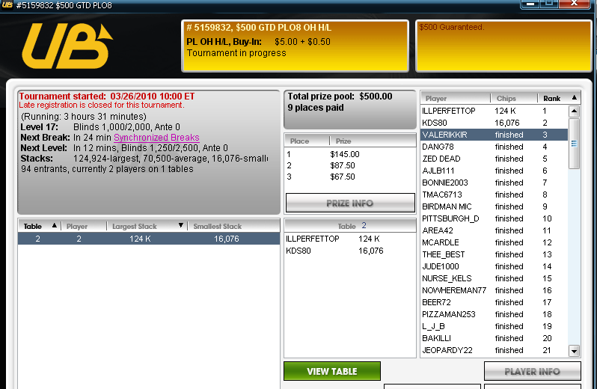
Task: Minimize the tournament lobby window
Action: pos(530,4)
